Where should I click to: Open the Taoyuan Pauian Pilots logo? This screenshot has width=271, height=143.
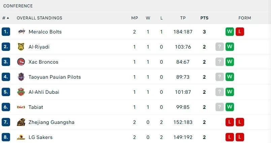[x=21, y=77]
